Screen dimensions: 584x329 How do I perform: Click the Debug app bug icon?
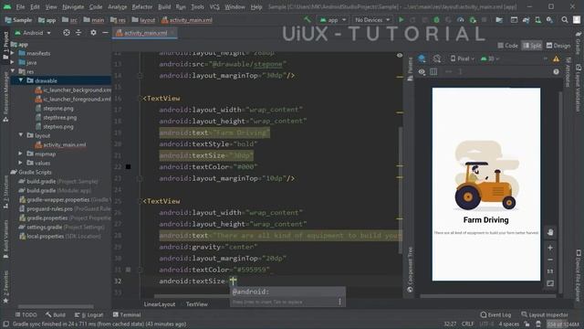pos(436,20)
